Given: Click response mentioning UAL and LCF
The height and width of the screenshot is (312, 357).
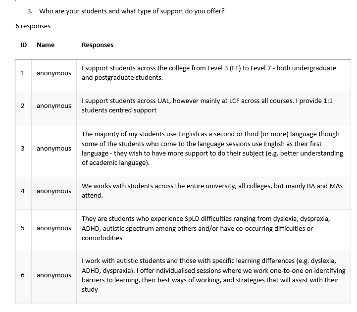Looking at the screenshot, I should tap(207, 105).
